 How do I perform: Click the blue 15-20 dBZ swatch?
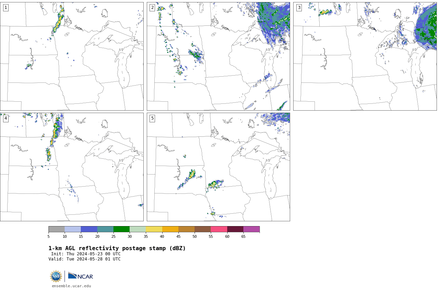(x=89, y=229)
